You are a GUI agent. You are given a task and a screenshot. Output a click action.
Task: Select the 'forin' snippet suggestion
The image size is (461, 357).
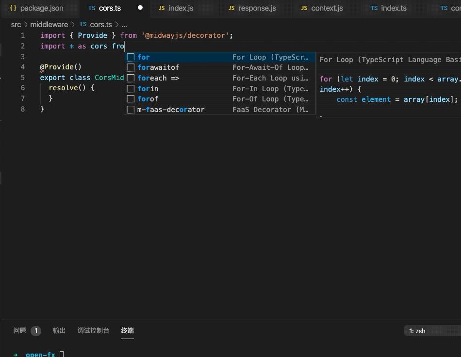pos(220,89)
